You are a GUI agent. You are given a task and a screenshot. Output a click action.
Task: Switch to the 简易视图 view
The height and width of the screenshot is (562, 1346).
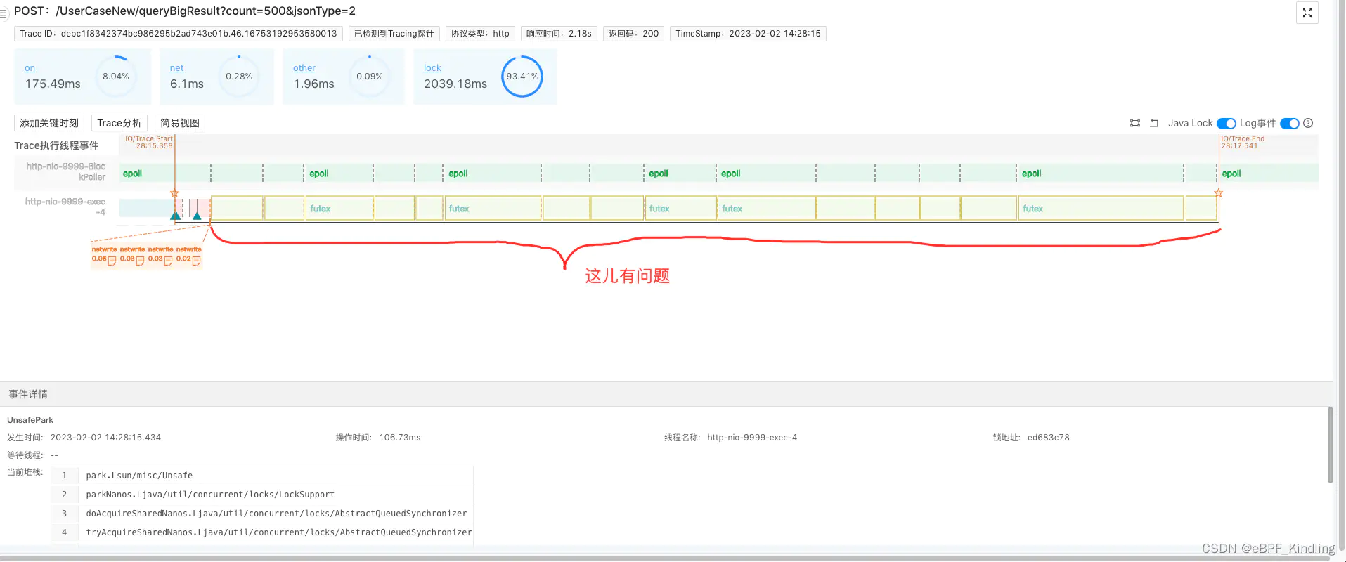click(x=179, y=123)
